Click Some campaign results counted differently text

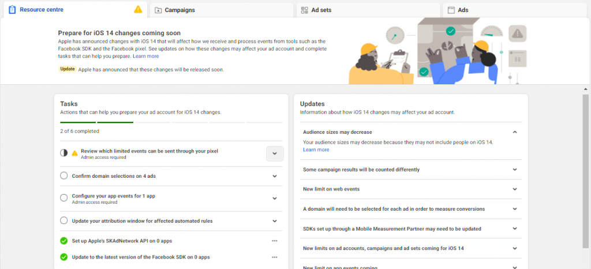361,170
